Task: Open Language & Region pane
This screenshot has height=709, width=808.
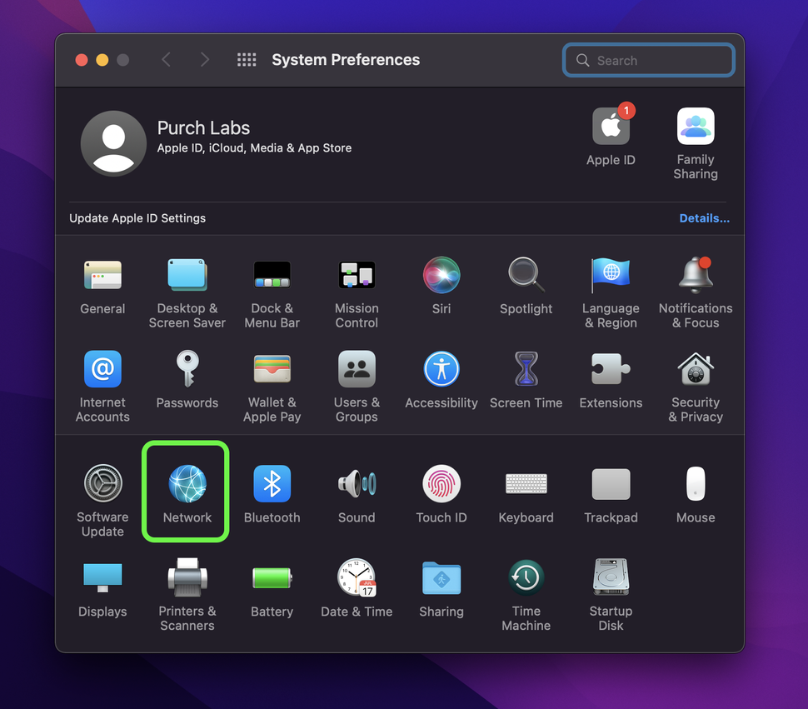Action: click(611, 294)
